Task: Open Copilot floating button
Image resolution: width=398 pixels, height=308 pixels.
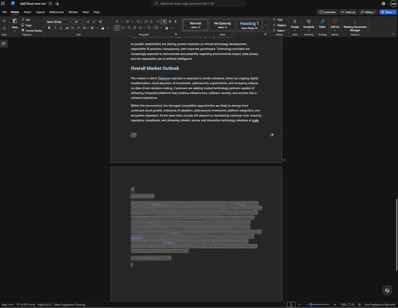Action: coord(387,290)
